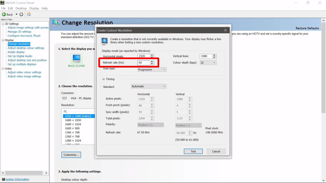Click the Change Resolution header icon
Image resolution: width=326 pixels, height=183 pixels.
(x=56, y=23)
